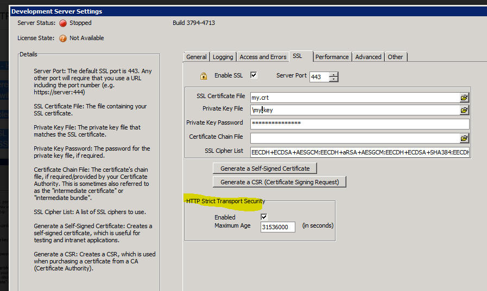Click the red Server Status stopped icon
Screen dimensions: 487x291
pos(63,23)
